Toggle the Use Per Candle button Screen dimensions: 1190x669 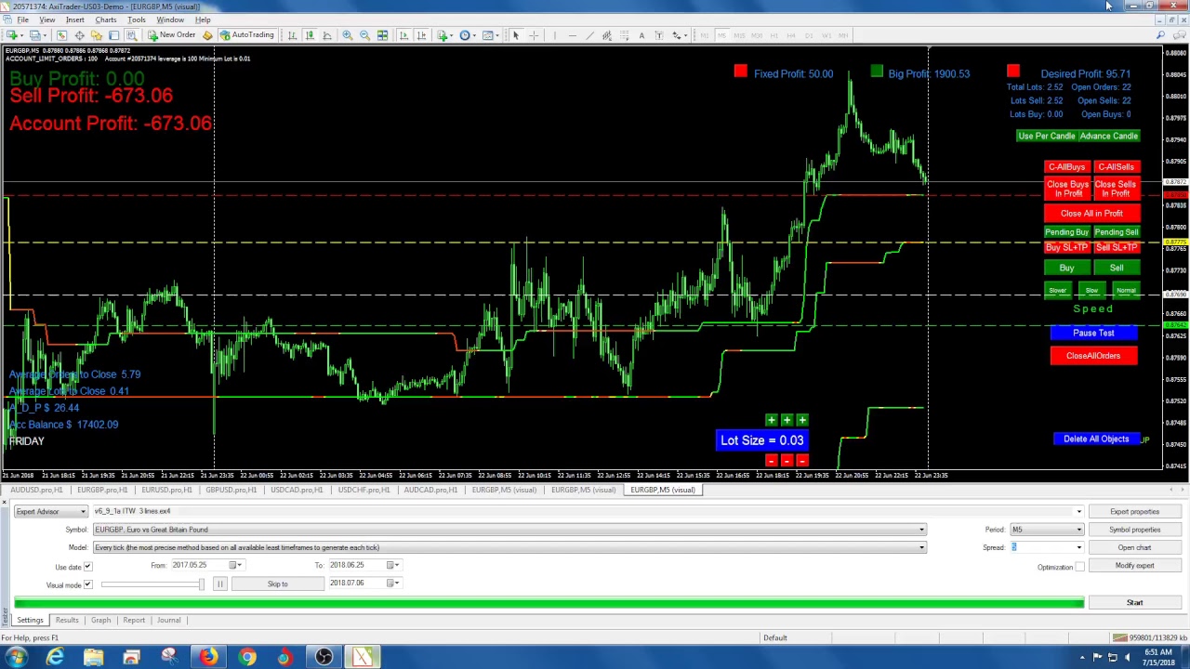1047,136
